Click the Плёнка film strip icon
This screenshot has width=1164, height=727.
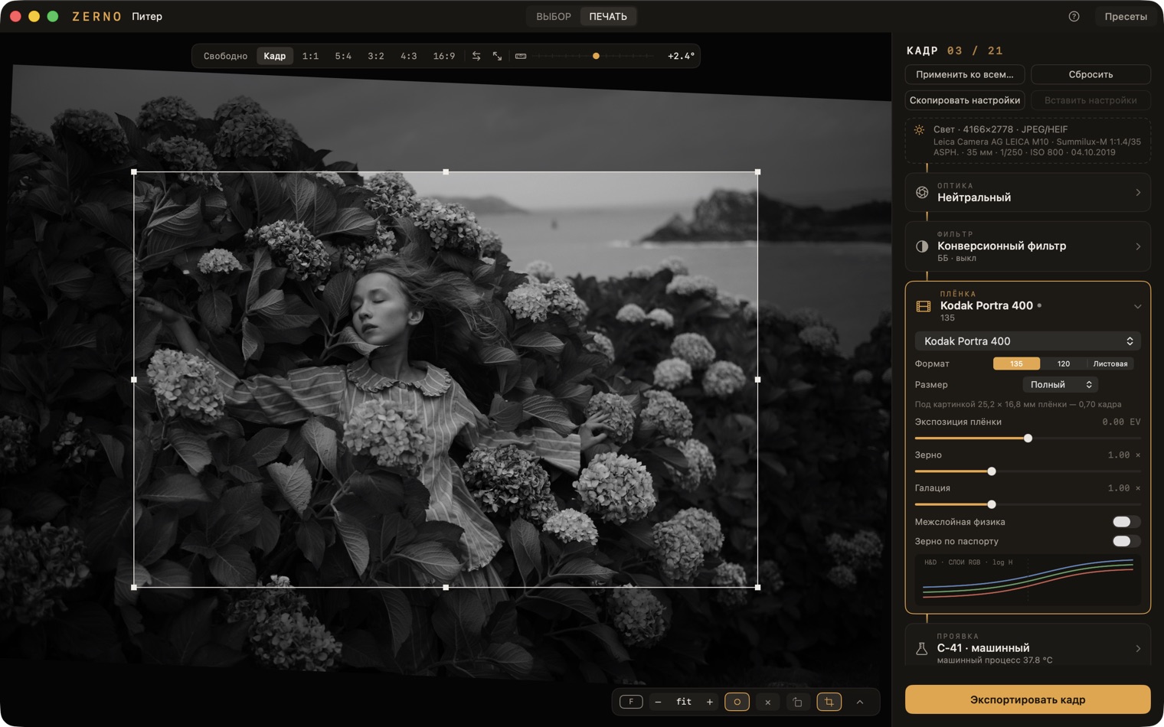(924, 306)
